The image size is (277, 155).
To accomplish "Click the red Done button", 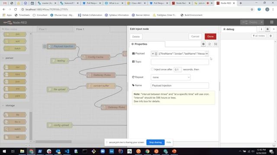I will coord(210,37).
